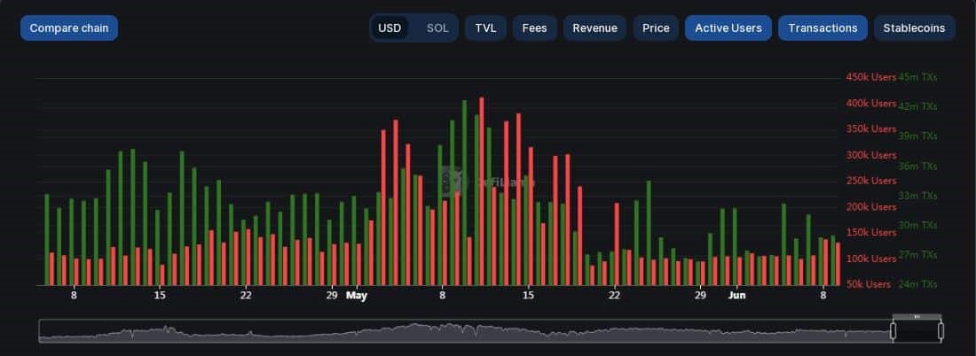Disable the Active Users series
Image resolution: width=976 pixels, height=356 pixels.
(728, 28)
